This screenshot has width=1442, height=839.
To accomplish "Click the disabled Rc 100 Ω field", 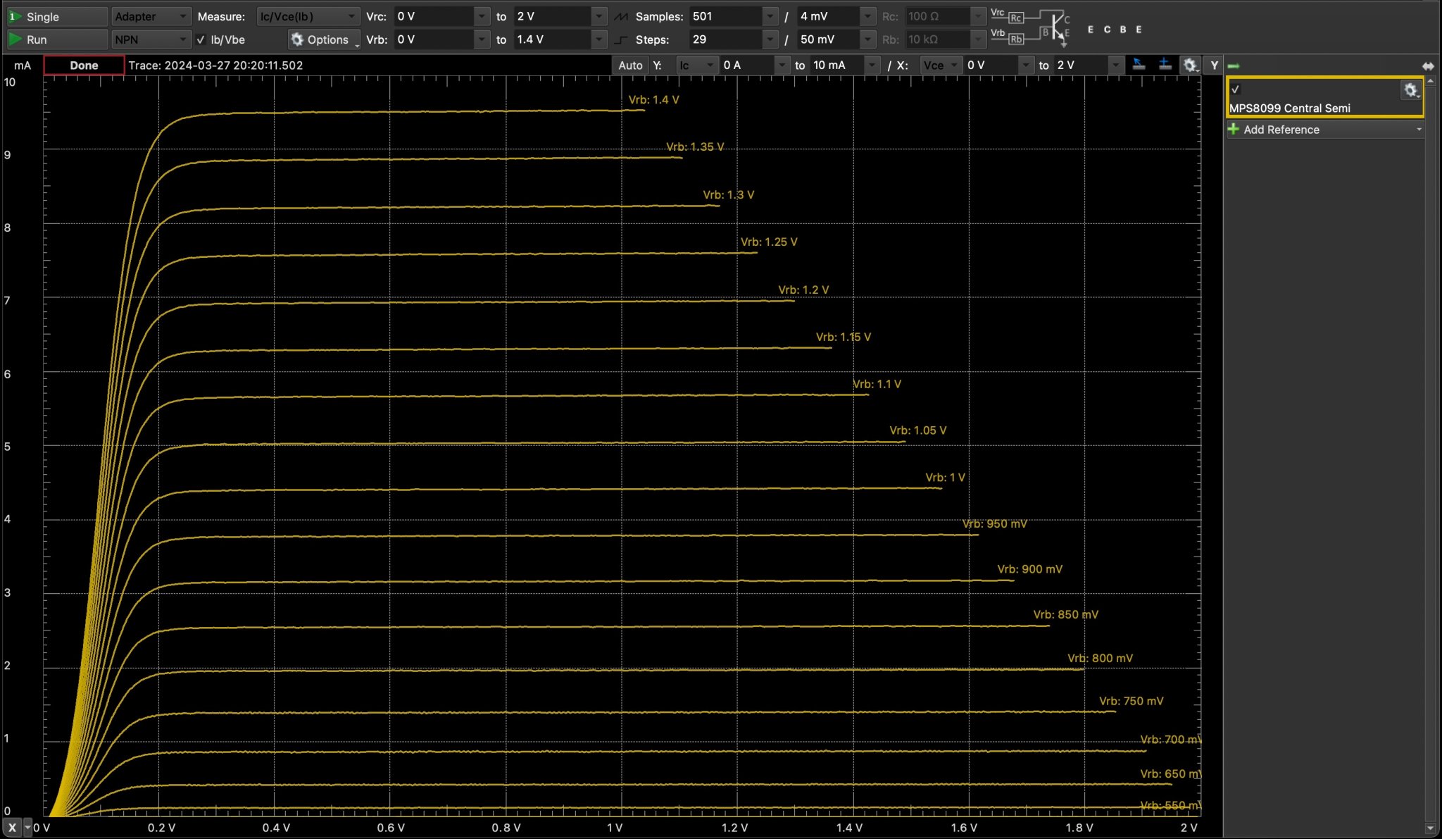I will [946, 16].
